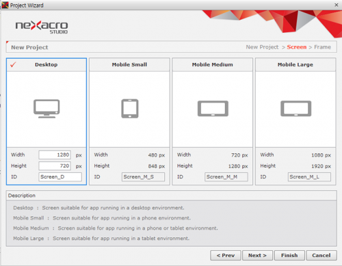The image size is (342, 266).
Task: Click the nexacro Studio logo
Action: [x=42, y=27]
